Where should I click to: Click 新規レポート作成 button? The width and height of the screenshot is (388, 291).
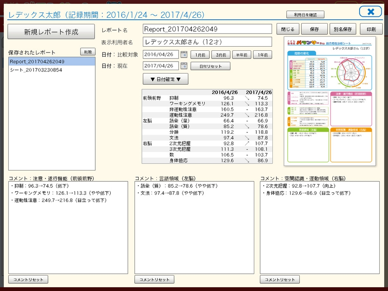(x=52, y=32)
